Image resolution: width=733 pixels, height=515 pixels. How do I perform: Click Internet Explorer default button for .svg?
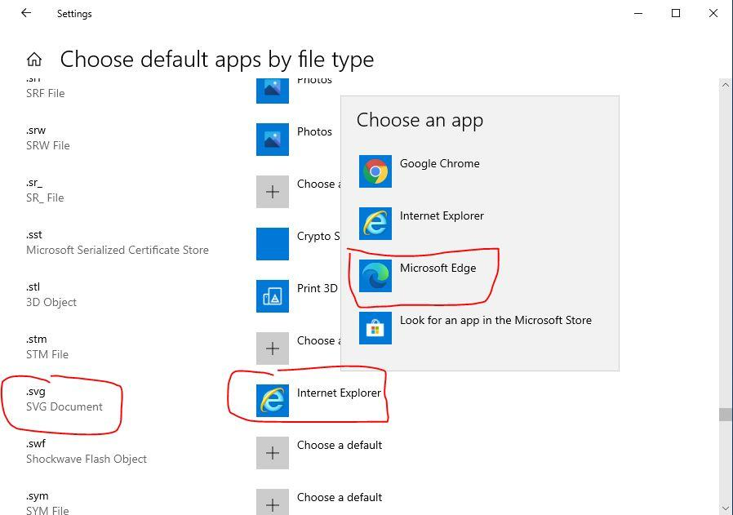point(339,393)
